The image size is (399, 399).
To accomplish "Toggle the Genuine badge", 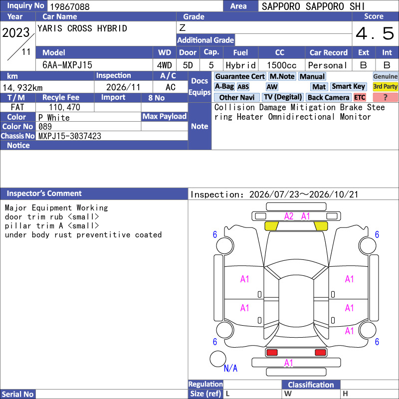I will tap(385, 76).
